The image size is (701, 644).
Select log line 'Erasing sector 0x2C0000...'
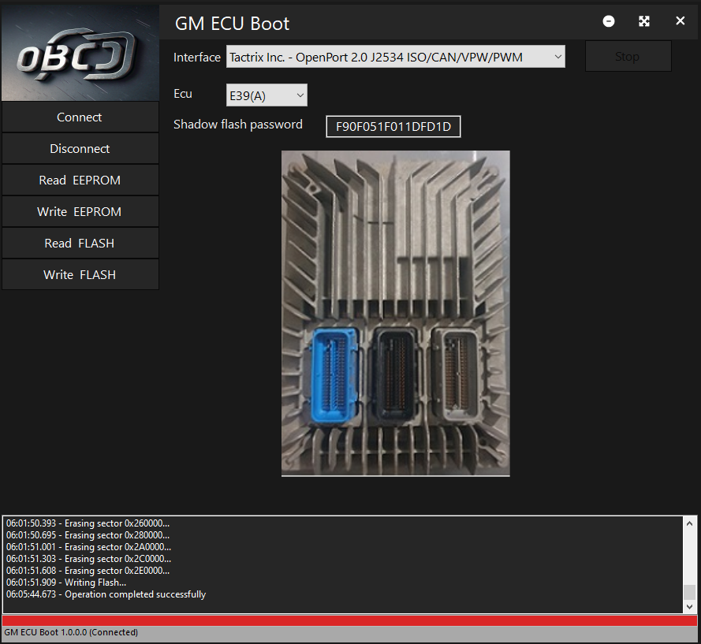coord(88,559)
